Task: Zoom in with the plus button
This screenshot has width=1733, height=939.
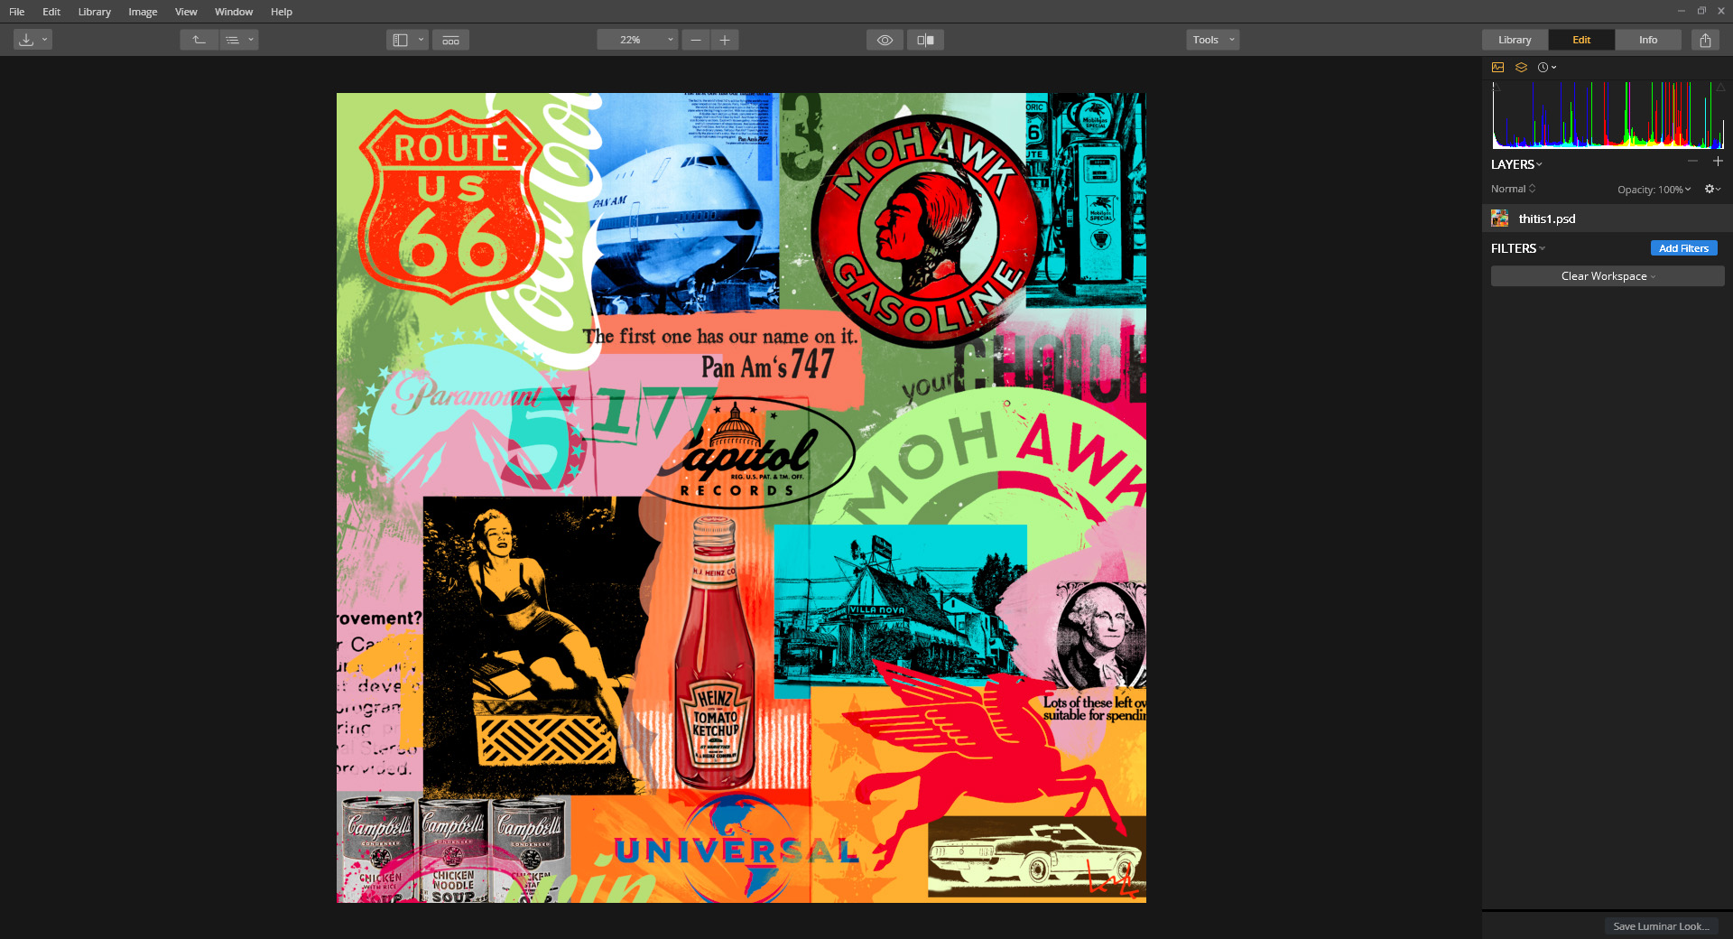Action: coord(725,40)
